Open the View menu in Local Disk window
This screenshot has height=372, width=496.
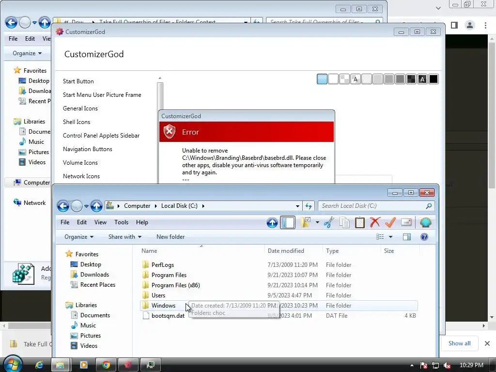(x=100, y=222)
